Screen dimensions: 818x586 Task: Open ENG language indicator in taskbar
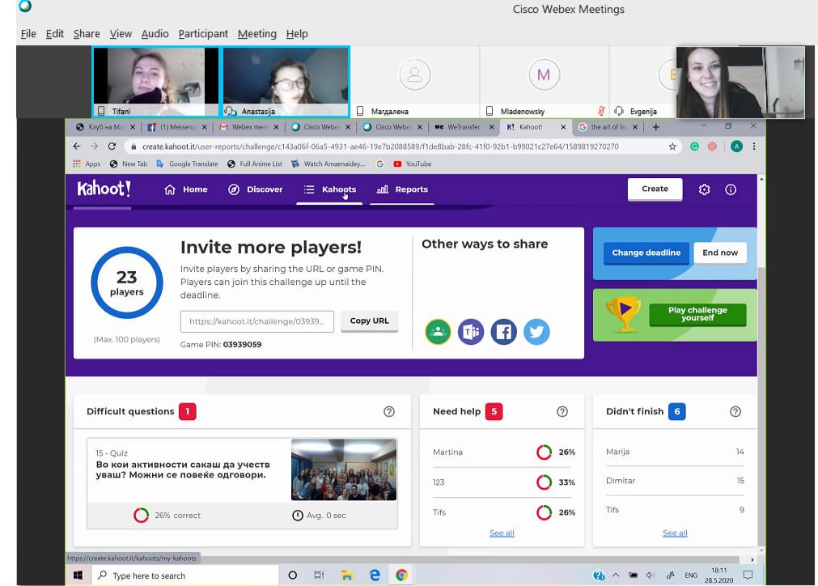(691, 575)
